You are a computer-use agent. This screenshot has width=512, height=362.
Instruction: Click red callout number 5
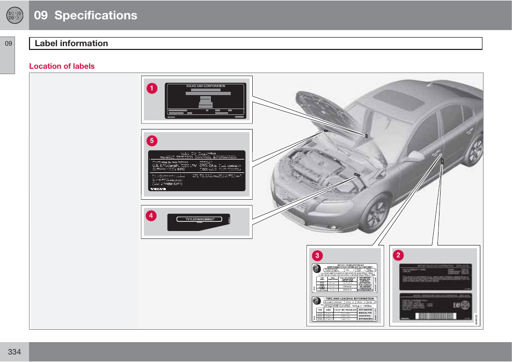pos(152,141)
